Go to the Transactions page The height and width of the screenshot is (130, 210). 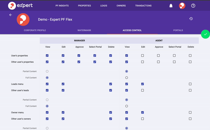143,6
